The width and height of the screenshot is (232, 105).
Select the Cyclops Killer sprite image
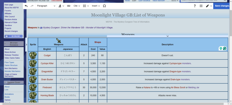click(x=33, y=63)
